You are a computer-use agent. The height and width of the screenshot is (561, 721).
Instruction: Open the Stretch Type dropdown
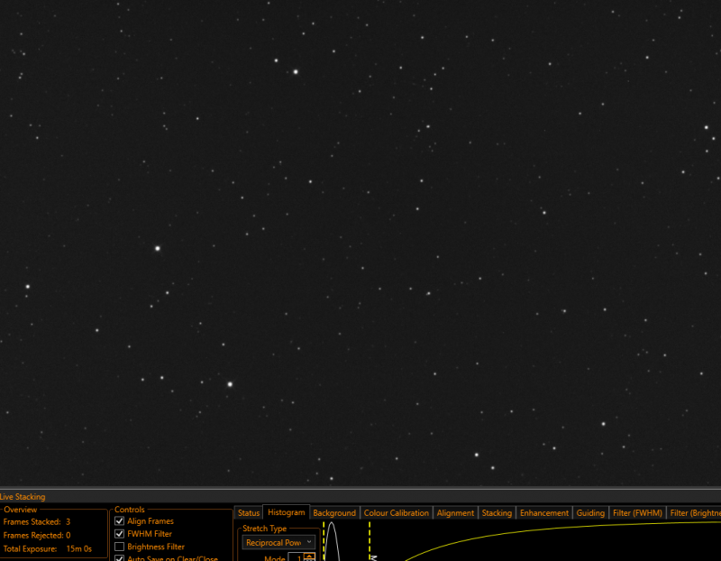tap(278, 543)
